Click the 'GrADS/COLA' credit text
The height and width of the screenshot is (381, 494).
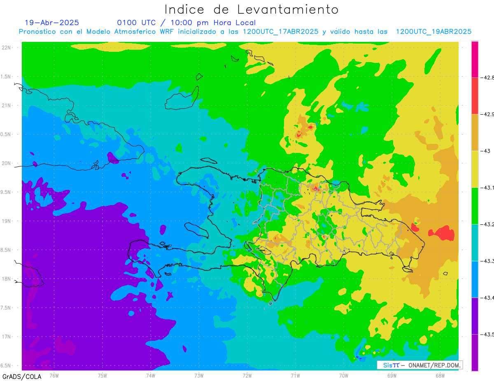tap(22, 376)
